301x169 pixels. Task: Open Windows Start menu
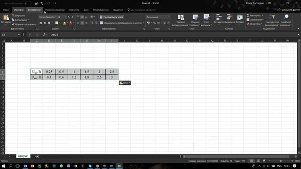point(3,166)
